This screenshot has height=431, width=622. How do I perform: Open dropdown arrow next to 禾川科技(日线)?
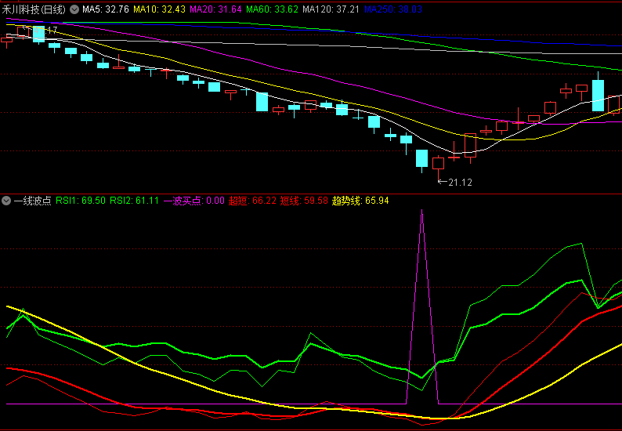[74, 9]
